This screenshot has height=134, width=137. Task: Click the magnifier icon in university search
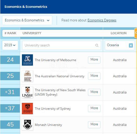(x=97, y=45)
